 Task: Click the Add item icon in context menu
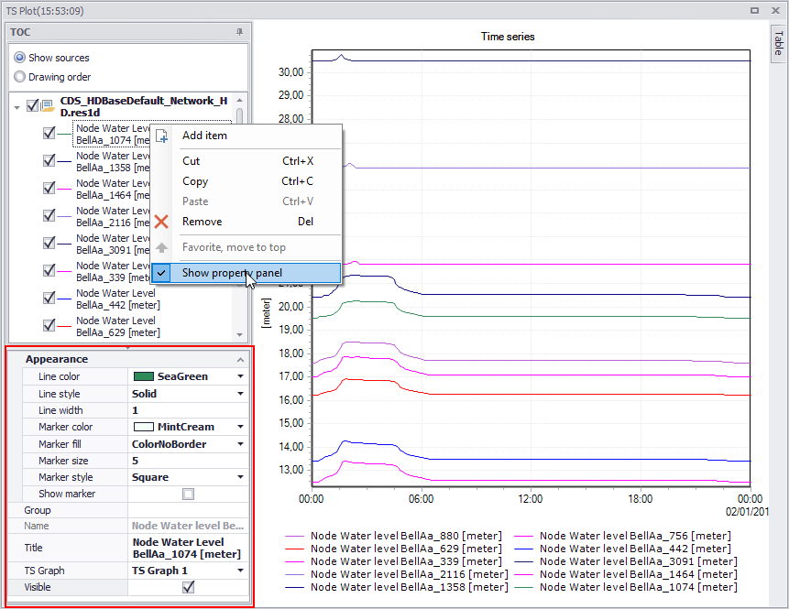161,136
